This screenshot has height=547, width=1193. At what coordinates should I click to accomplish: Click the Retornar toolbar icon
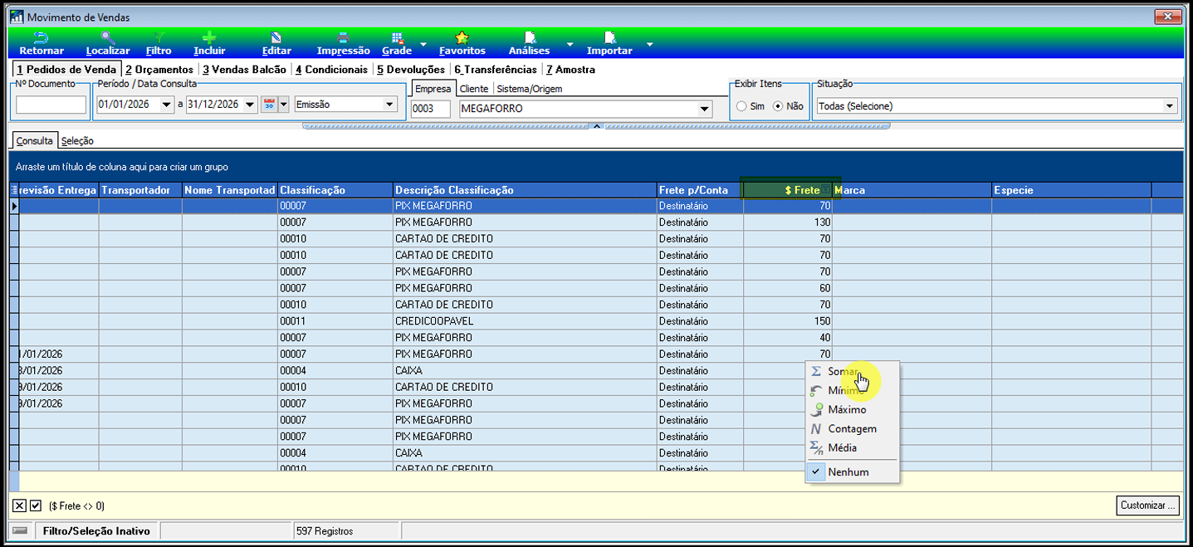coord(40,37)
